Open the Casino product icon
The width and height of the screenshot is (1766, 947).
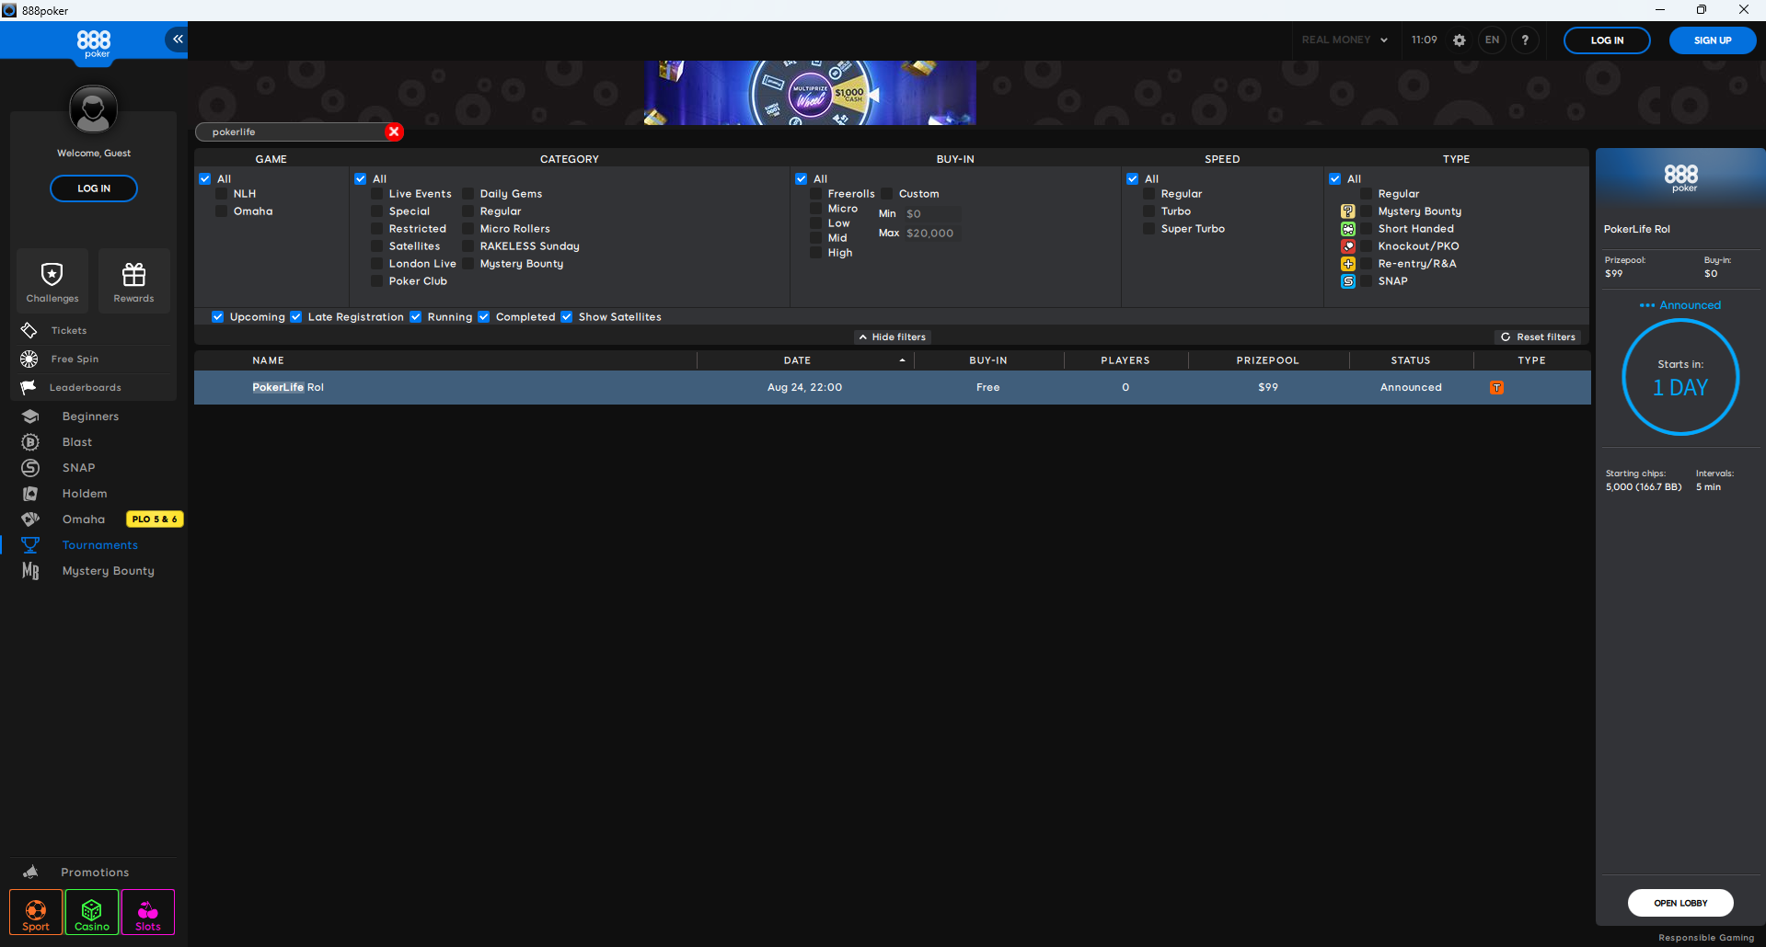92,913
